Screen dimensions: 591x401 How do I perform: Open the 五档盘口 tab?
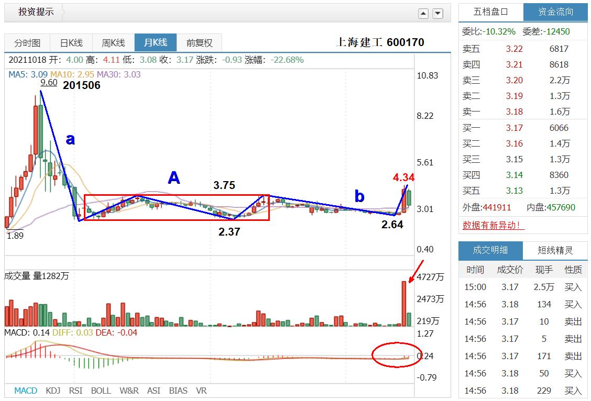tap(491, 12)
